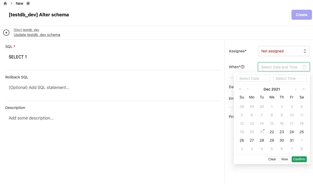The image size is (313, 184).
Task: Open the Select Date and Time picker
Action: 284,67
